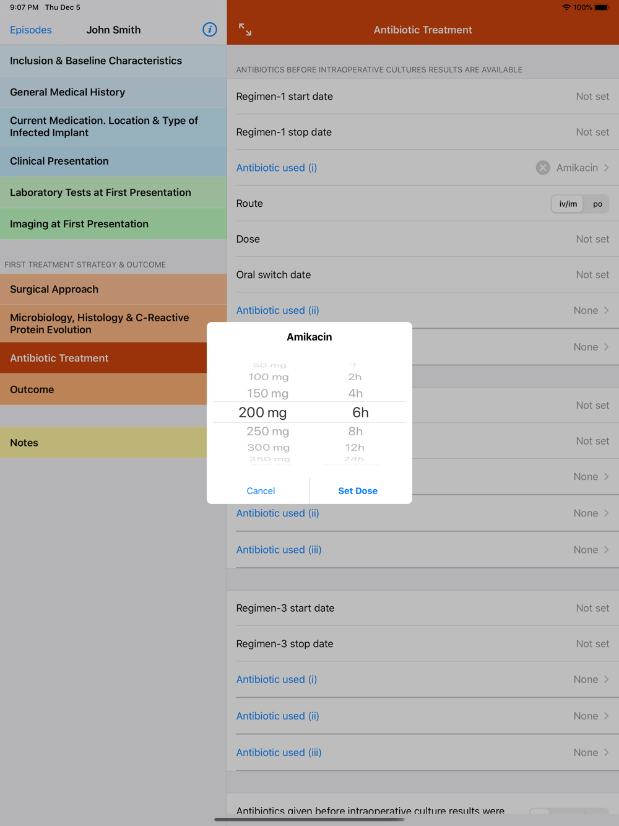Set Regimen-3 start date
The image size is (619, 826).
coord(423,608)
